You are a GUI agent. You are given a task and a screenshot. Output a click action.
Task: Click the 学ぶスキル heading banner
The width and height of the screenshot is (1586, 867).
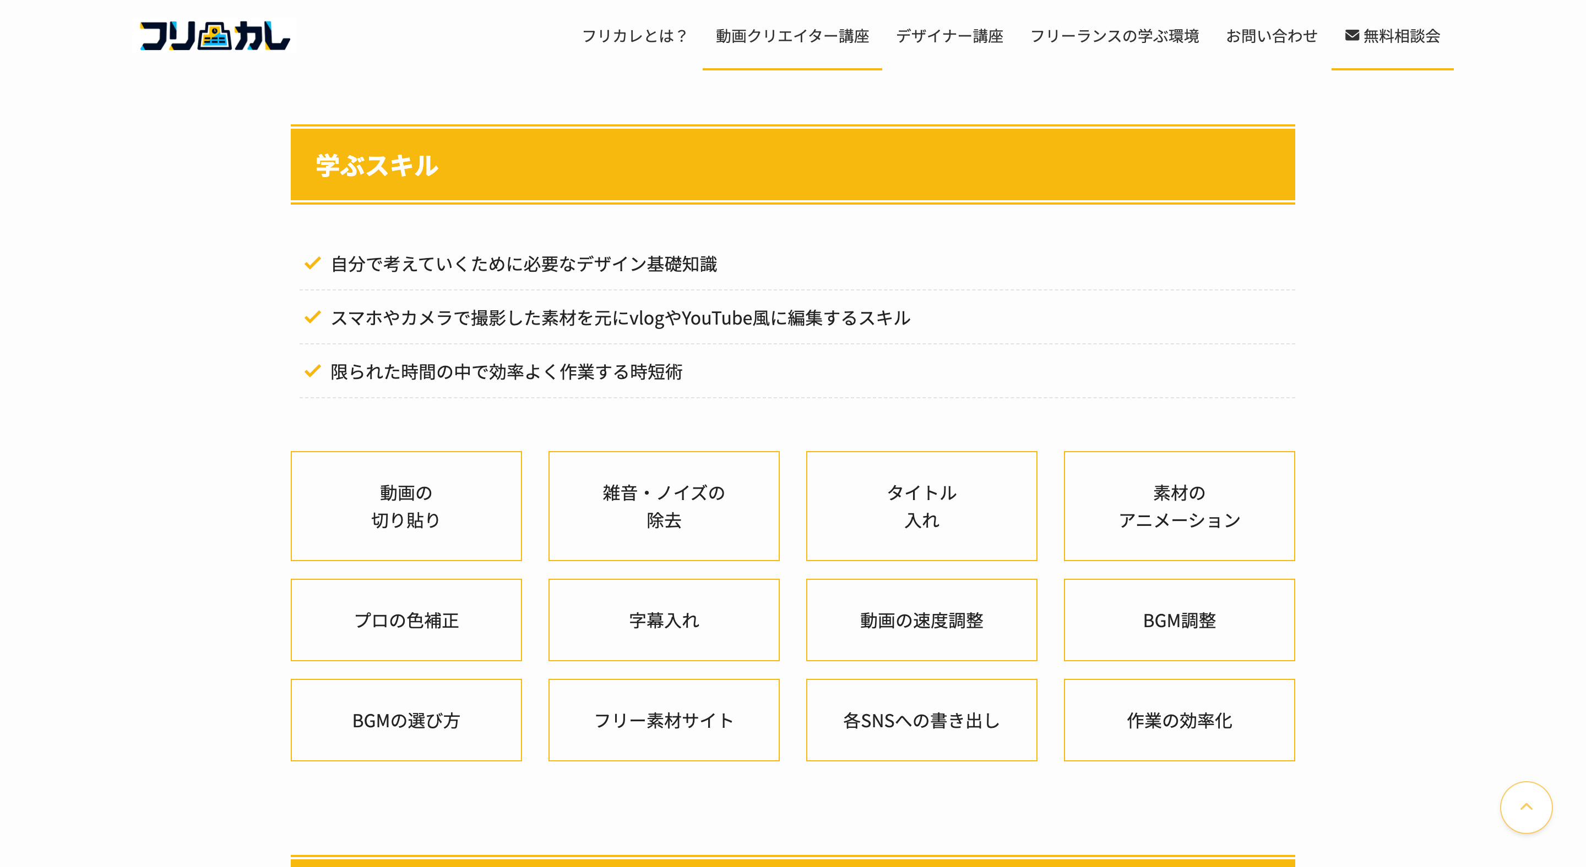pos(792,165)
